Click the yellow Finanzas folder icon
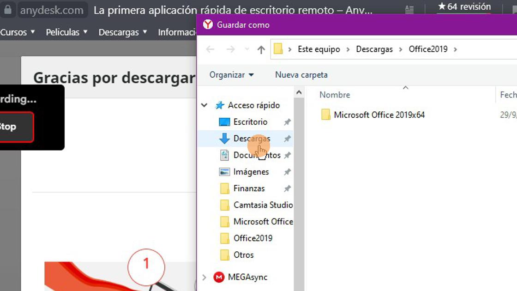517x291 pixels. click(224, 188)
